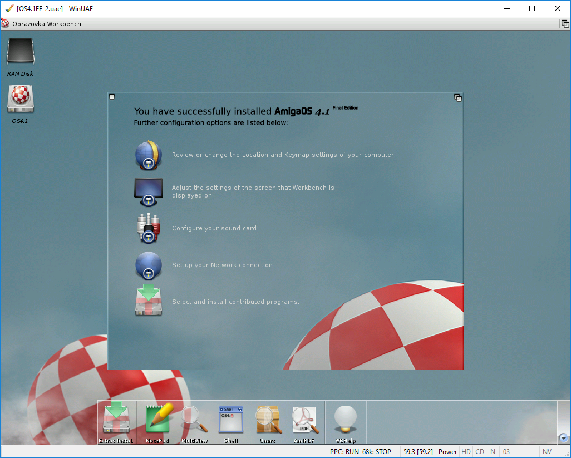Launch AmiPDF from the dock
The image size is (571, 458).
click(305, 420)
